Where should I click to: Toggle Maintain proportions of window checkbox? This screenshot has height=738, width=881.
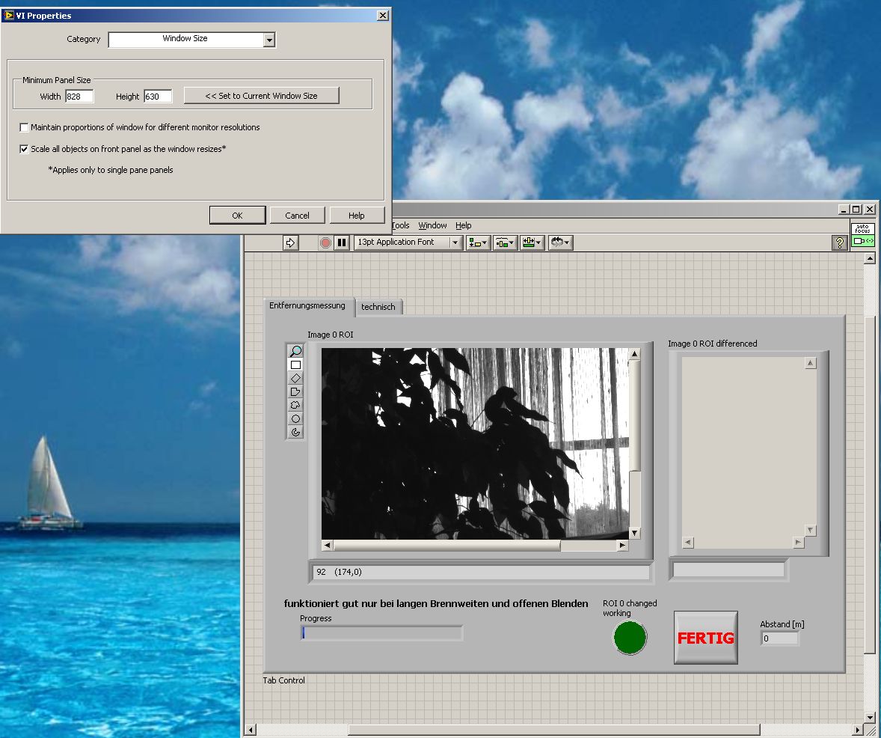pos(24,128)
